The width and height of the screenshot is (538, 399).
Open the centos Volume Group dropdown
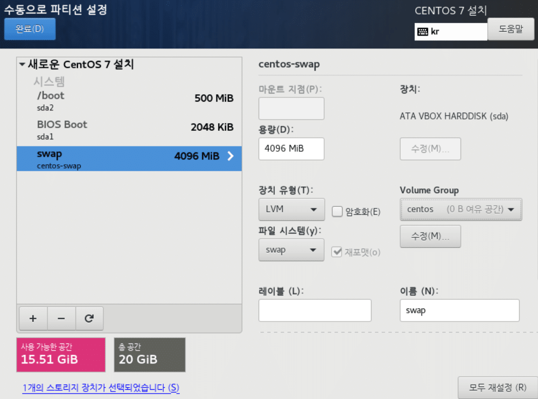pyautogui.click(x=460, y=209)
